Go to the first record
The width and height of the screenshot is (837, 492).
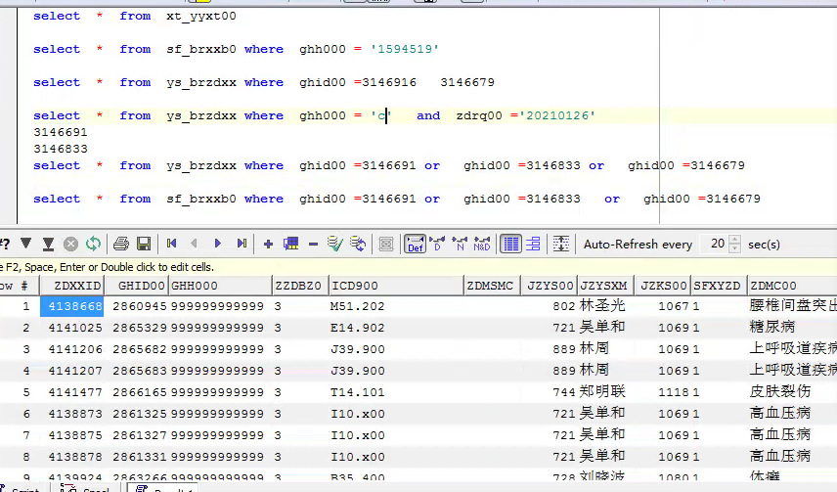pos(171,244)
